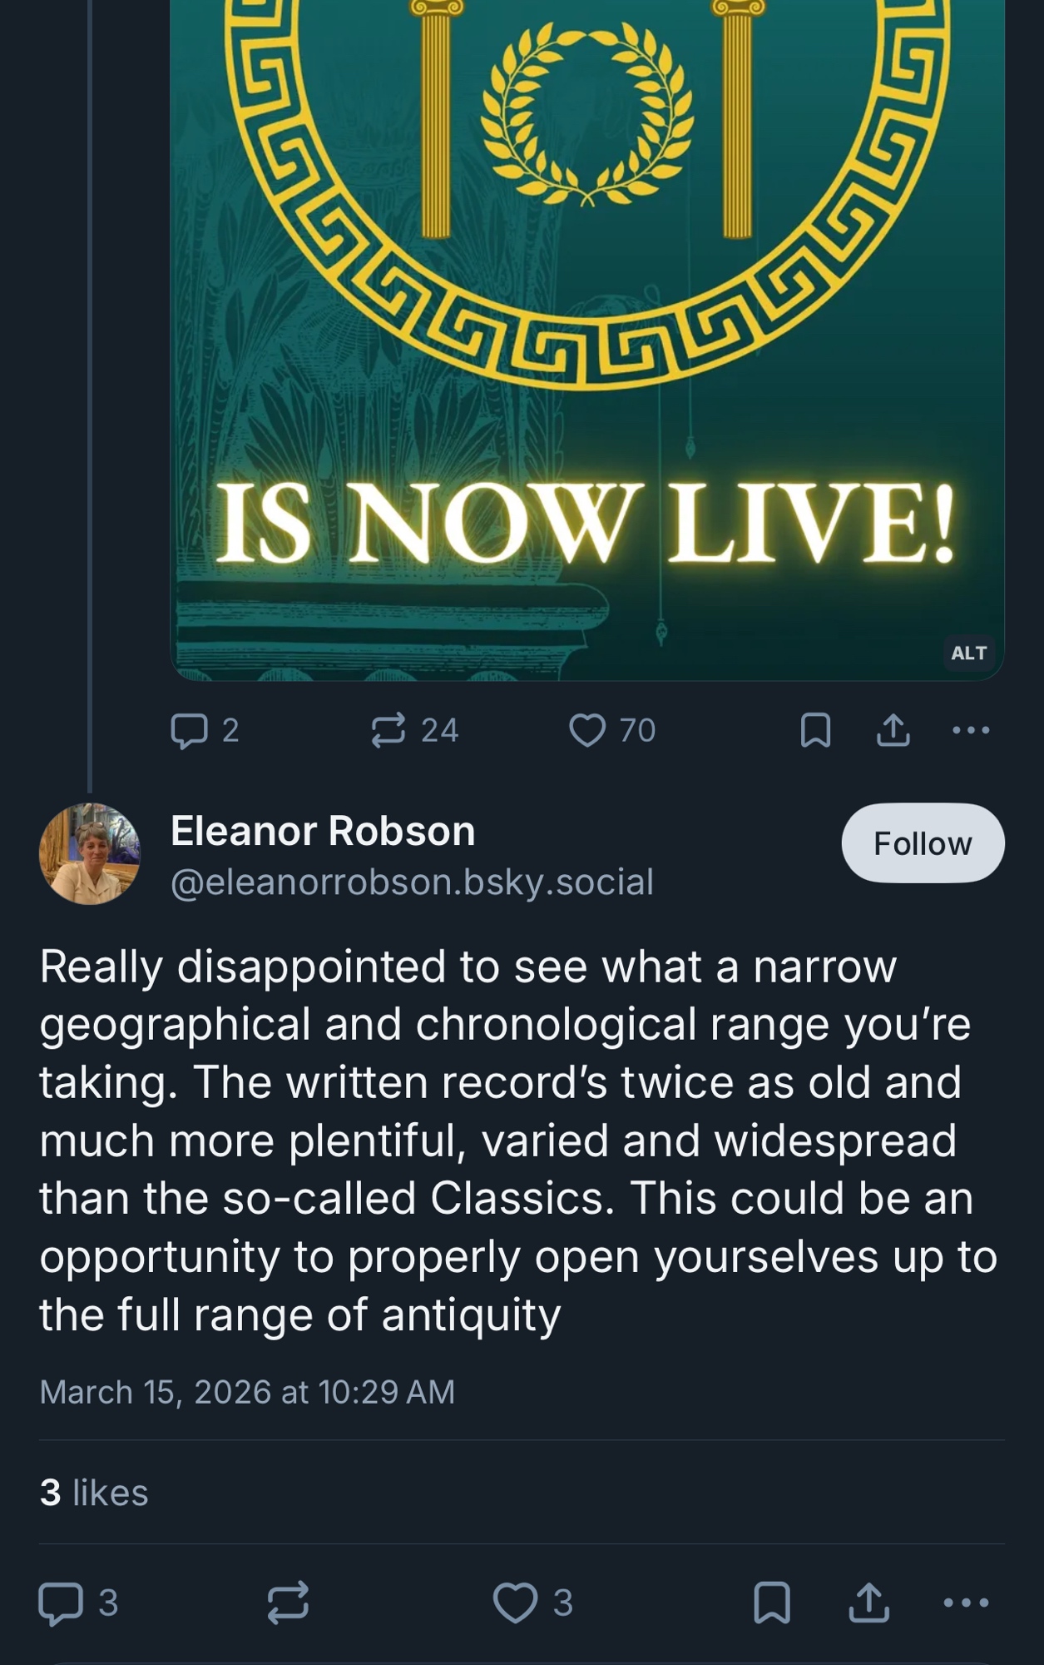Share Eleanor Robson's post

coord(869,1603)
